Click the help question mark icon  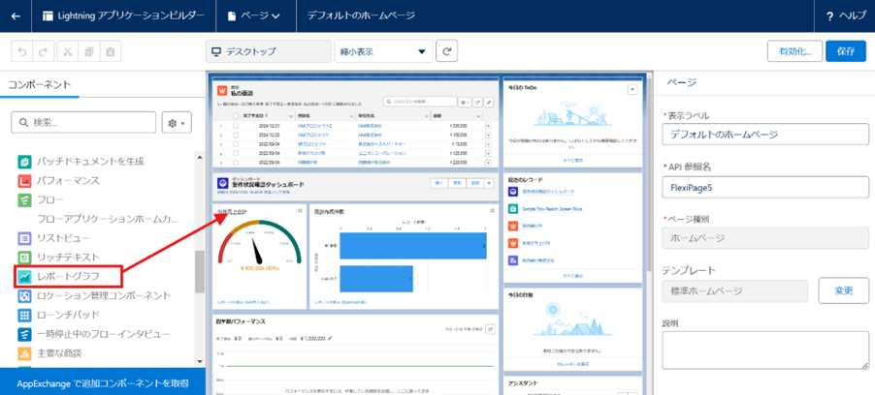tap(831, 16)
